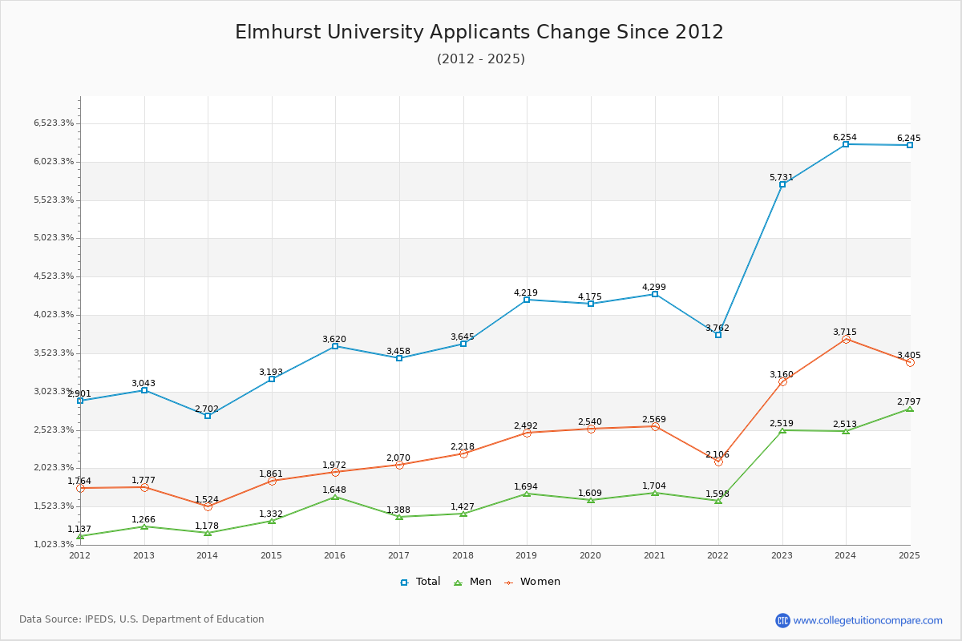Select Men data point for 2014 labeled 1,178
The width and height of the screenshot is (962, 641).
pyautogui.click(x=208, y=533)
